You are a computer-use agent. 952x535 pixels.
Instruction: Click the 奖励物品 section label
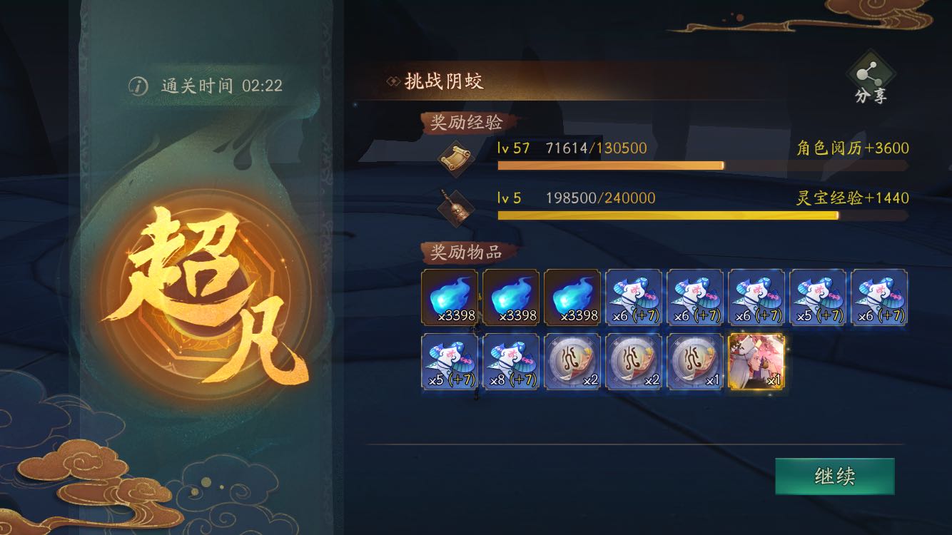click(467, 252)
